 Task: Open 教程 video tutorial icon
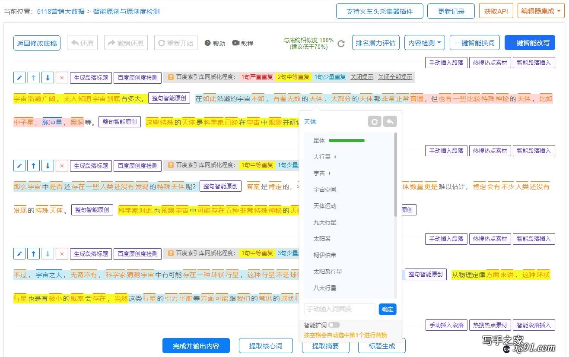(x=235, y=43)
